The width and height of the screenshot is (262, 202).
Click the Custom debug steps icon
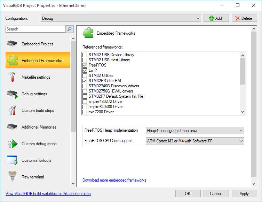point(13,144)
